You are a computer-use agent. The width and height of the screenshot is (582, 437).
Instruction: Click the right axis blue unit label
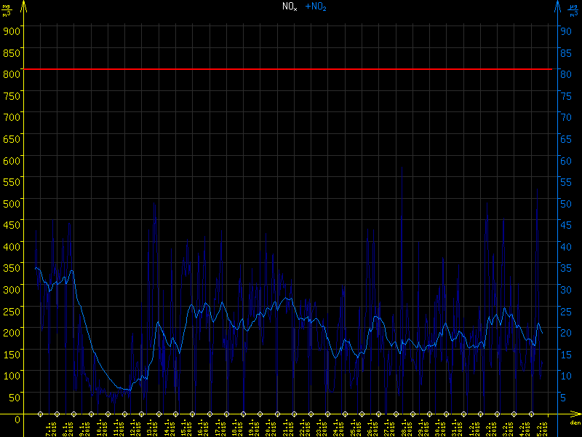(573, 9)
